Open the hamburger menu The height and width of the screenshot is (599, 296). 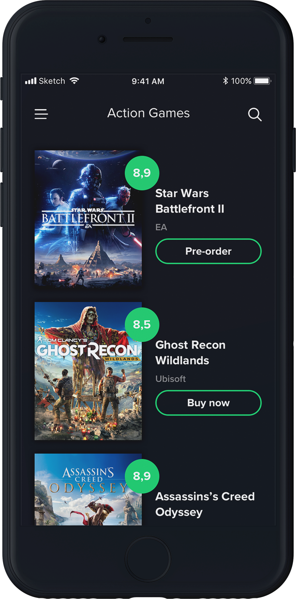coord(41,114)
